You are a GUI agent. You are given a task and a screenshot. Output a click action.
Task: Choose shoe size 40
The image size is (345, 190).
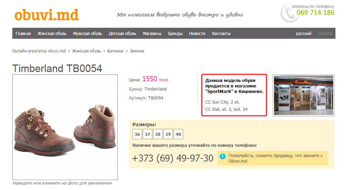point(178,134)
